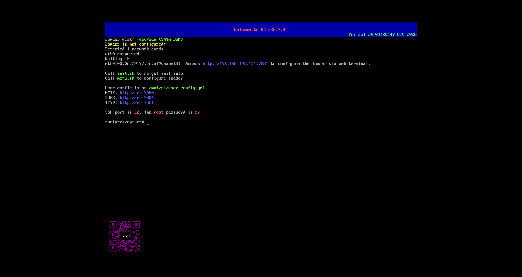Click the green init.sh command text
This screenshot has width=522, height=277.
click(x=126, y=74)
